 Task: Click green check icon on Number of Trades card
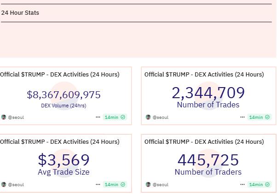click(x=267, y=118)
